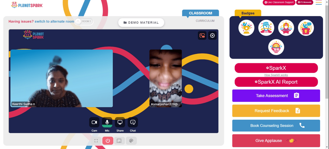Screen dimensions: 329x149
Task: Switch video layout with the picture-in-picture icon
Action: (202, 36)
